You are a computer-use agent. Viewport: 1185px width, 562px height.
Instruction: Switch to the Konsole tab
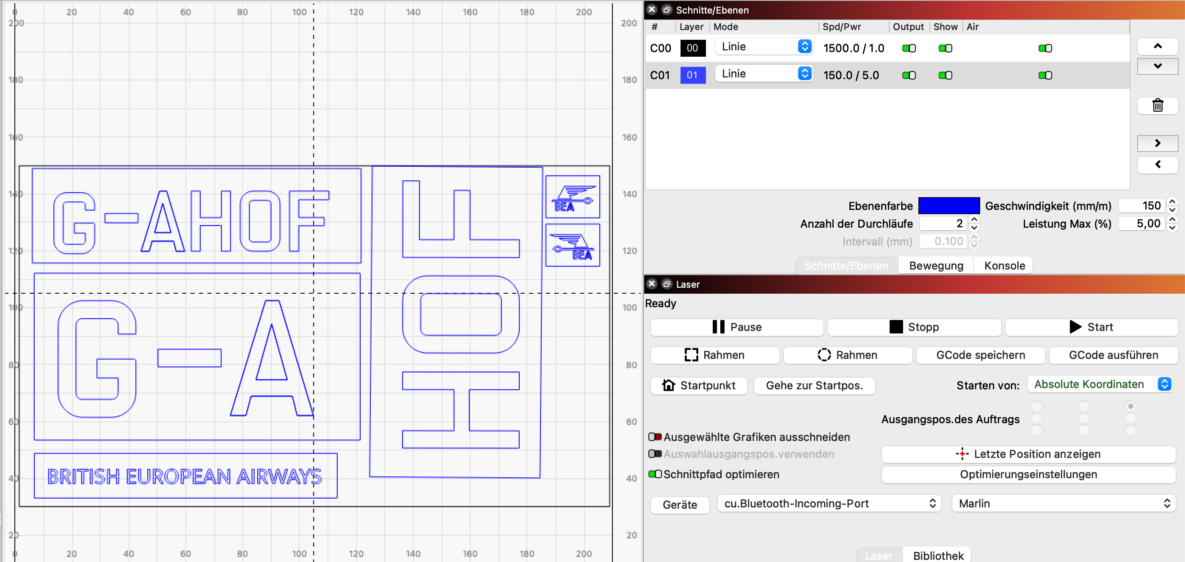point(1004,265)
